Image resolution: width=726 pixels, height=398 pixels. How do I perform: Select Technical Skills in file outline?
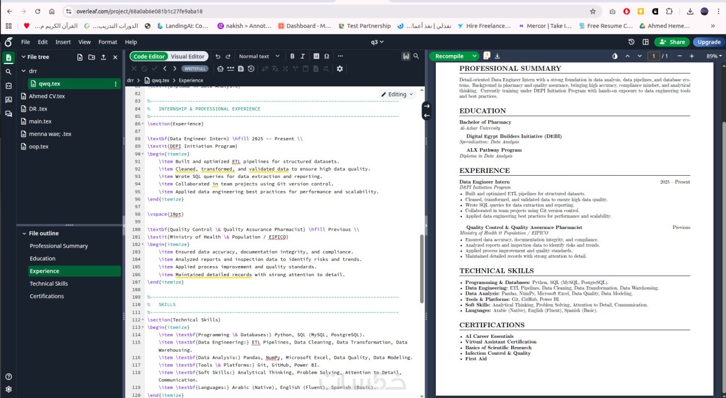coord(49,283)
